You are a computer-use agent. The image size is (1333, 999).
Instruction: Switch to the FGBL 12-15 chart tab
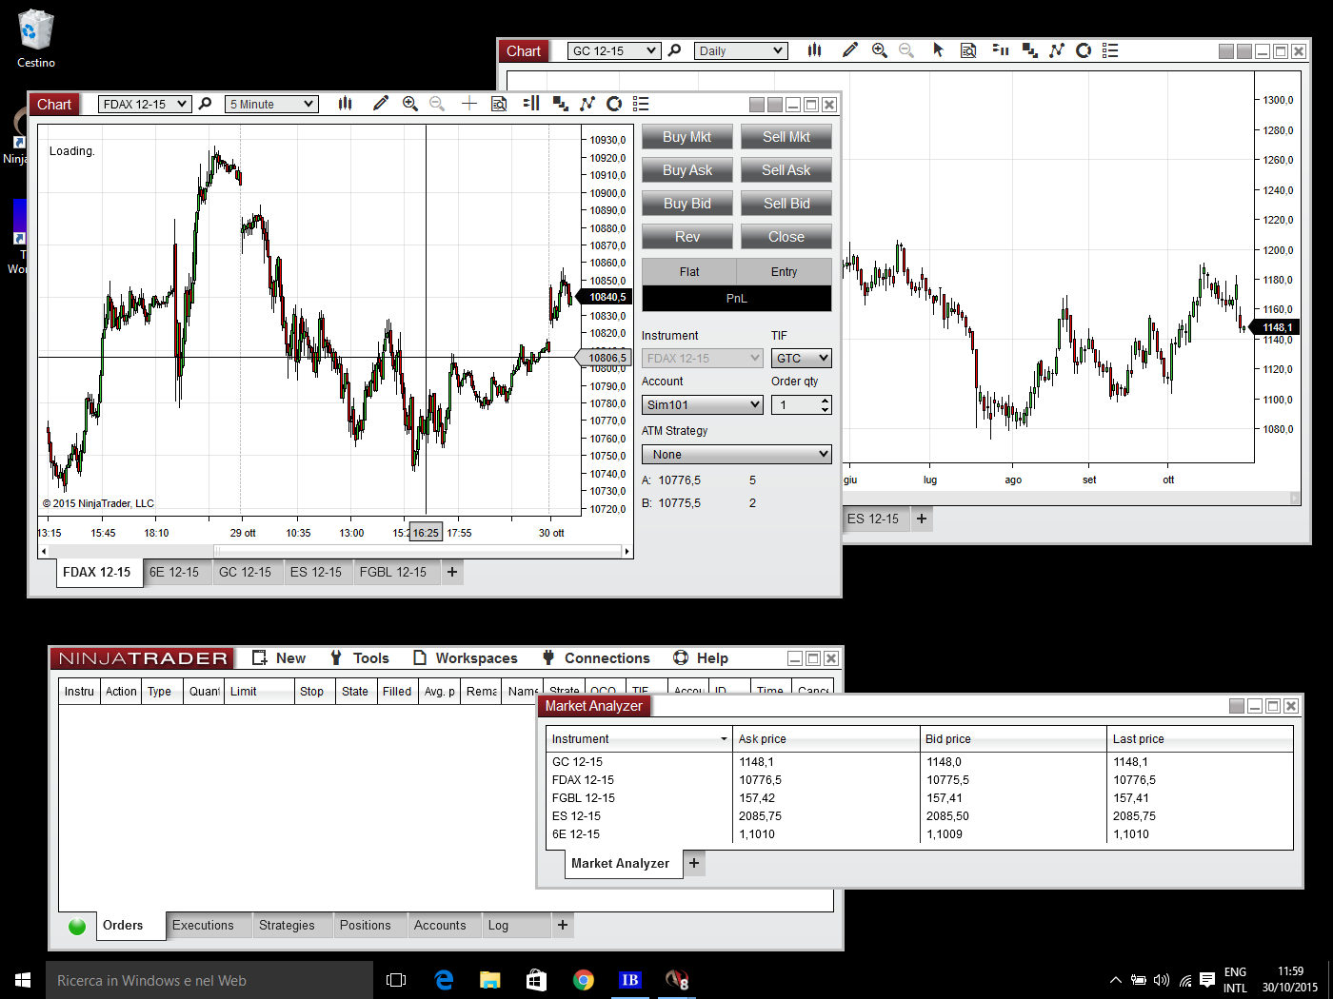click(393, 572)
